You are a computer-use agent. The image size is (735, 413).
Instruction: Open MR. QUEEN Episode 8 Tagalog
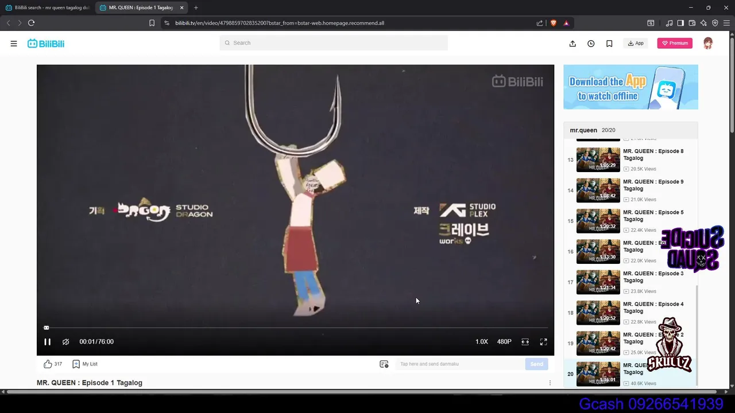coord(653,155)
